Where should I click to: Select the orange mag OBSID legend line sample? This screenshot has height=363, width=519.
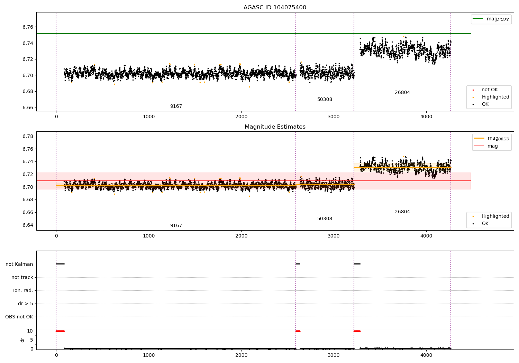[479, 138]
